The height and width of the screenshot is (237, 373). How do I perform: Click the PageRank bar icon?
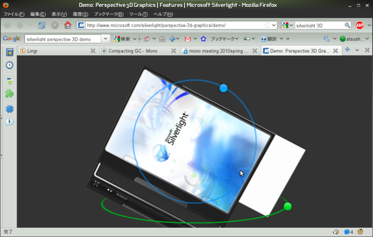pos(247,39)
